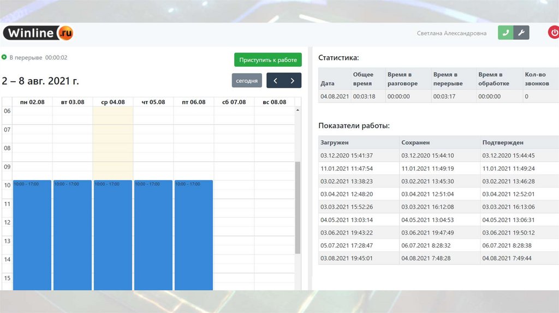Screen dimensions: 559x313
Task: Select the "пн 02.08" day column header
Action: click(x=32, y=102)
